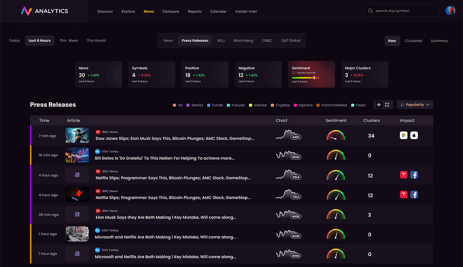Select the This Week time range

(x=69, y=41)
